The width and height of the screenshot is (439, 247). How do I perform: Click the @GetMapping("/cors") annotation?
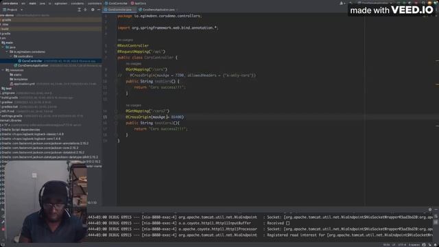coord(146,69)
